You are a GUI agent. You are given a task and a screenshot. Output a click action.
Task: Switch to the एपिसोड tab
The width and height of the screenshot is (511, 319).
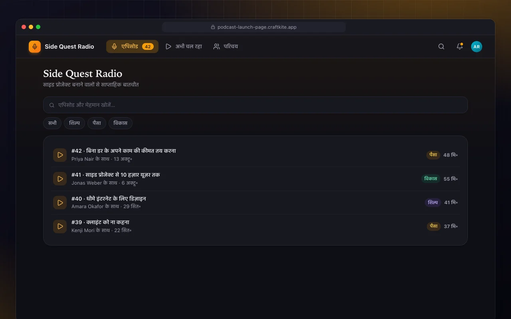point(132,47)
